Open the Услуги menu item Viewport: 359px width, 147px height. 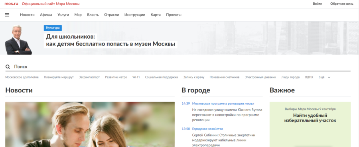click(63, 15)
